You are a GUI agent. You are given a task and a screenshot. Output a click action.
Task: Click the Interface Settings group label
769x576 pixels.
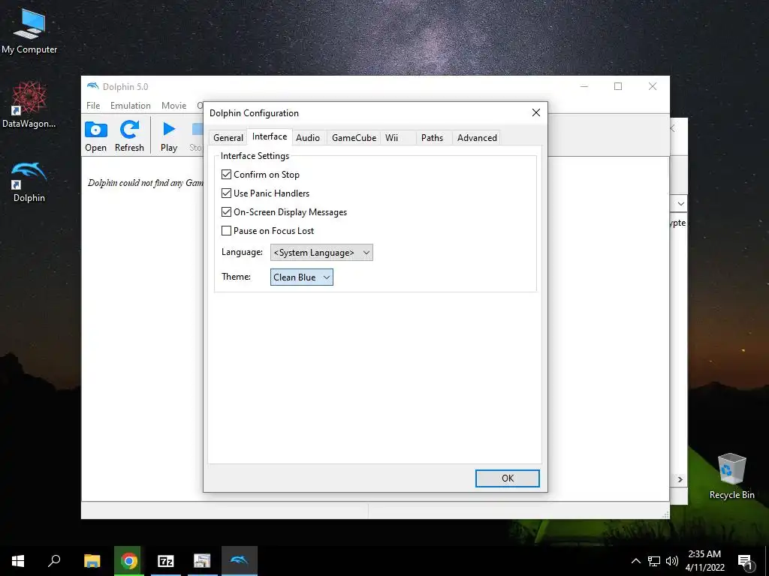point(255,156)
